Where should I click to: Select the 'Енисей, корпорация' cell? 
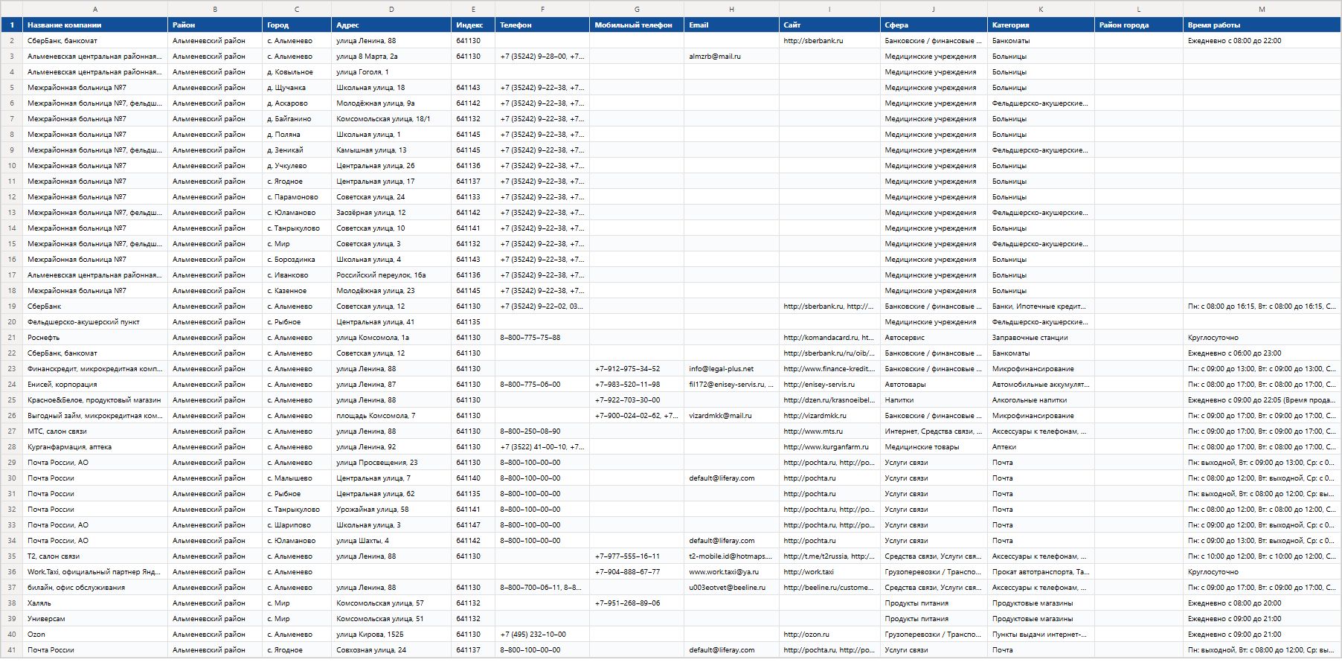coord(95,385)
